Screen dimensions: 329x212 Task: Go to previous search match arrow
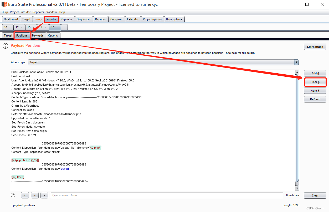[25, 195]
